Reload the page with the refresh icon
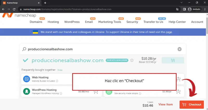The image size is (208, 110). coord(14,9)
